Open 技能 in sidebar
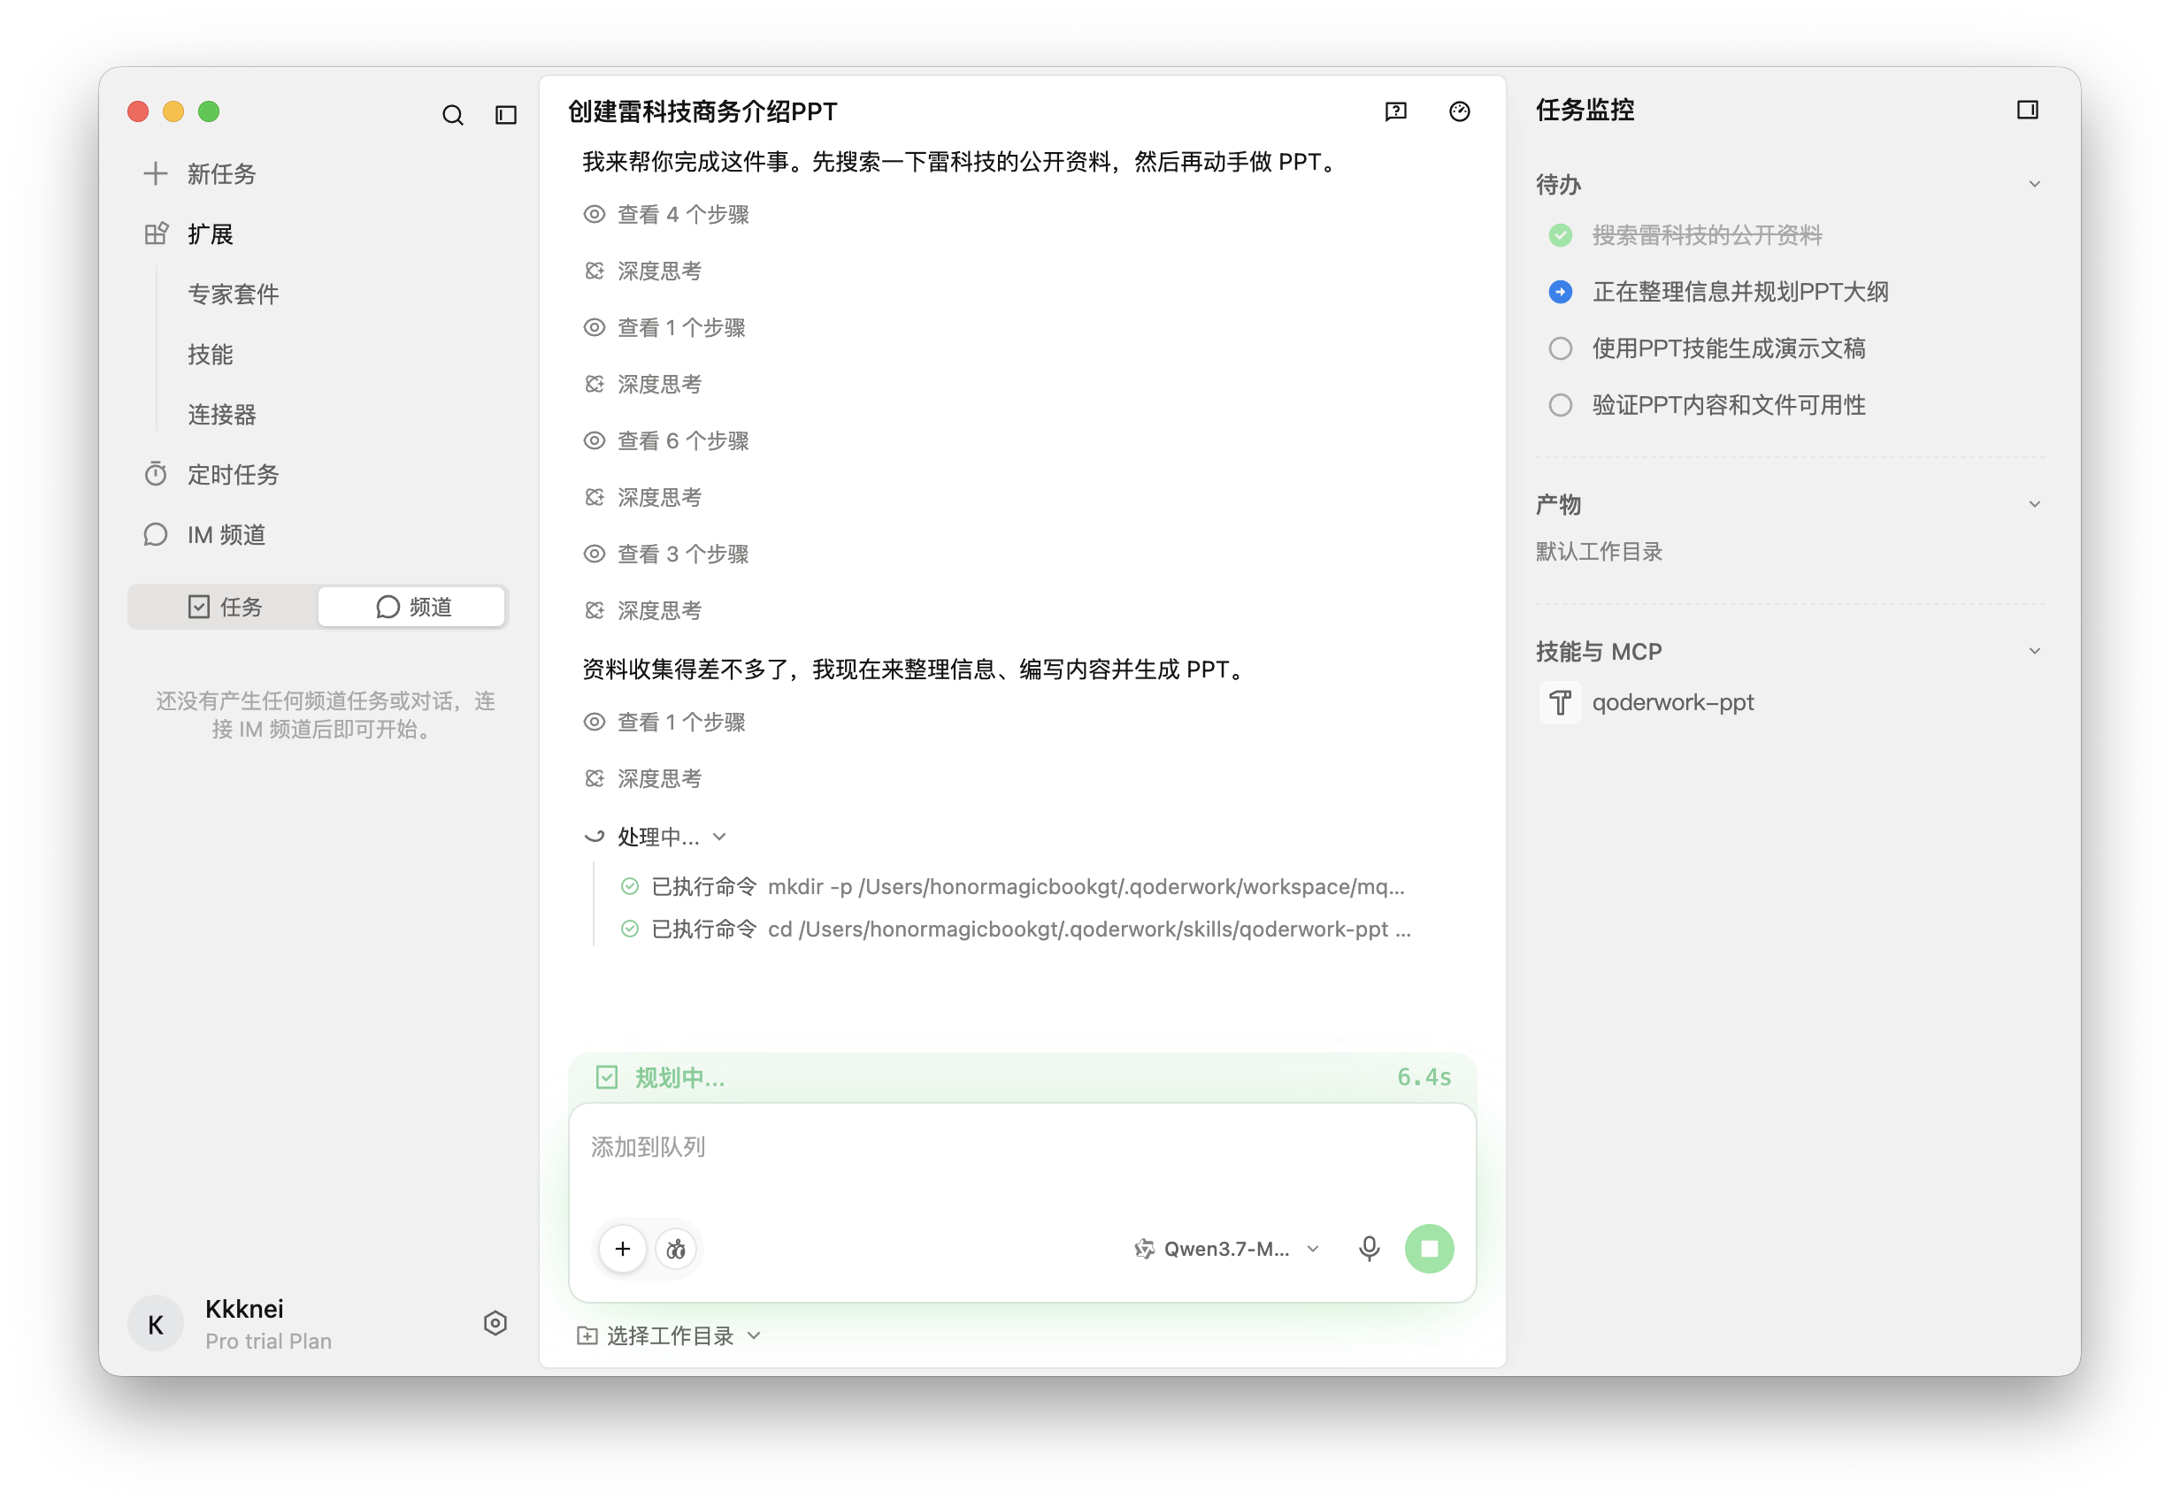The height and width of the screenshot is (1507, 2180). (x=210, y=354)
